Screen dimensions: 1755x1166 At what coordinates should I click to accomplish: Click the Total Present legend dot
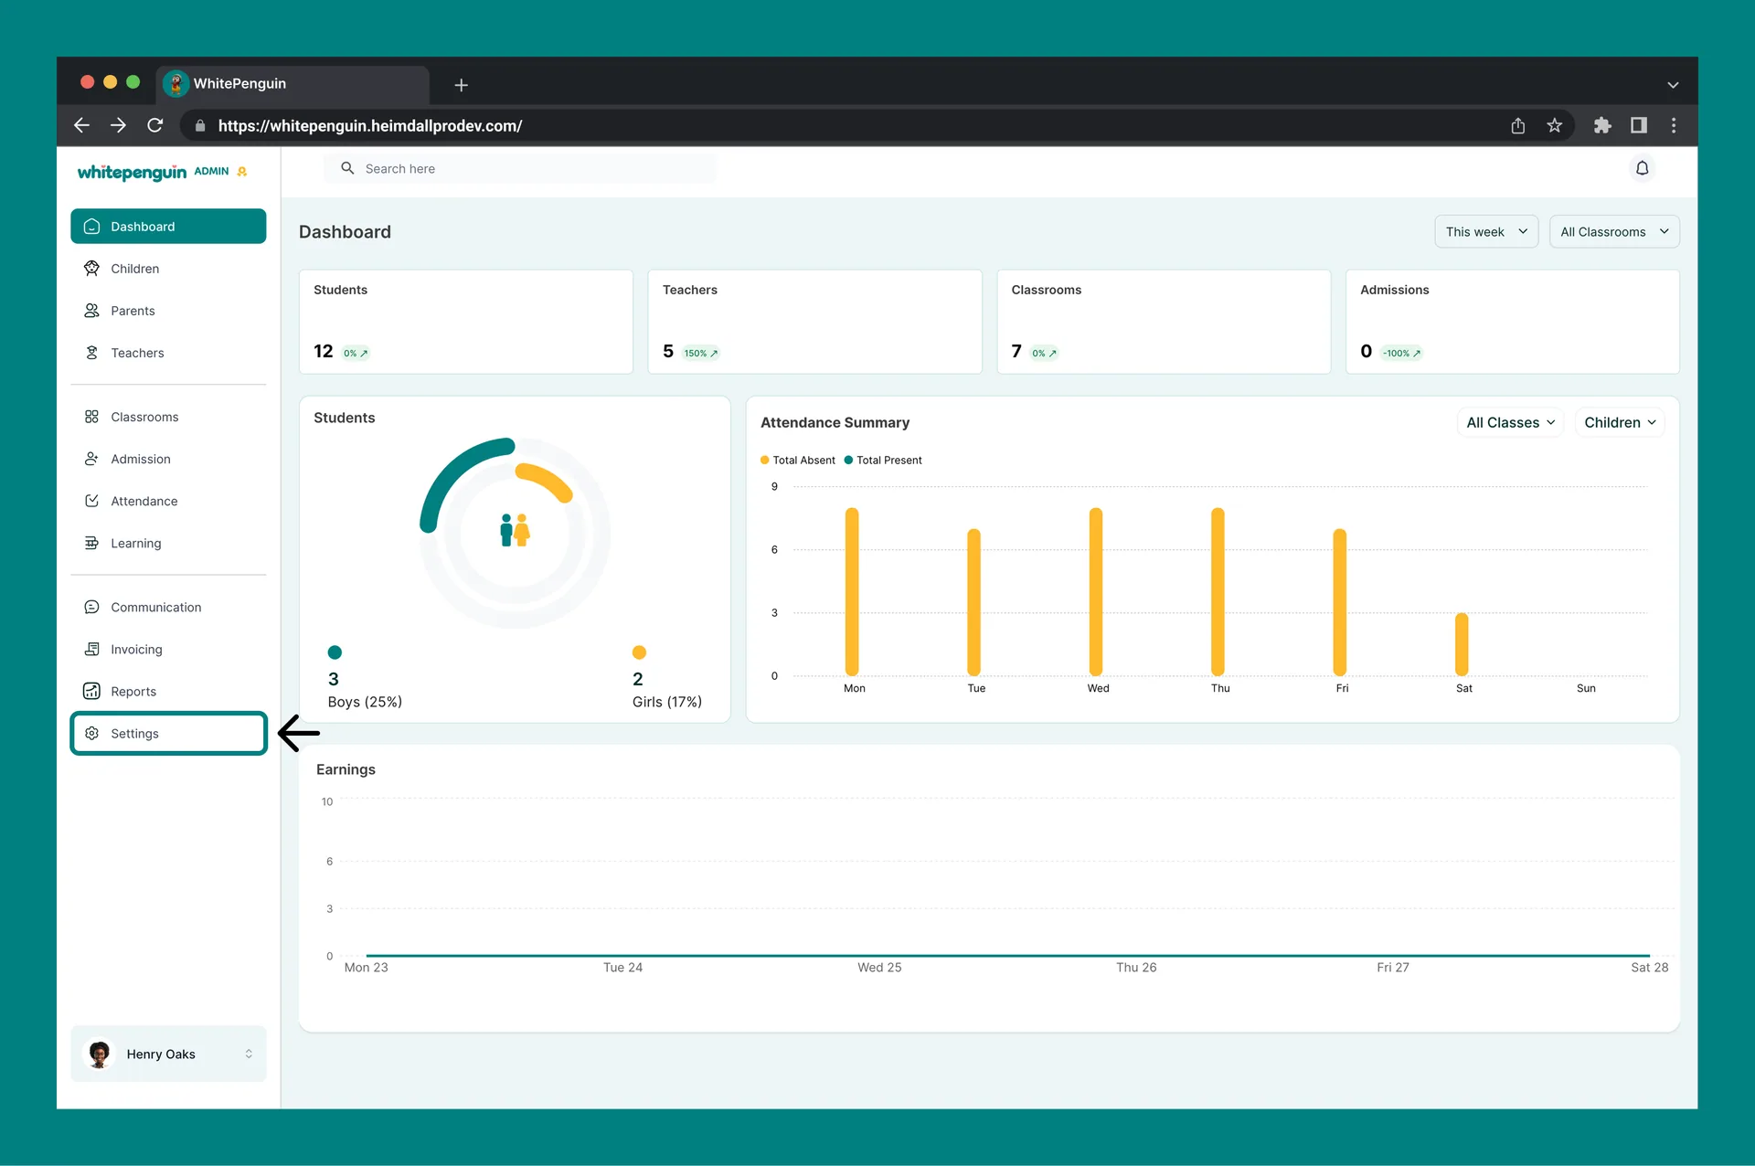coord(848,460)
